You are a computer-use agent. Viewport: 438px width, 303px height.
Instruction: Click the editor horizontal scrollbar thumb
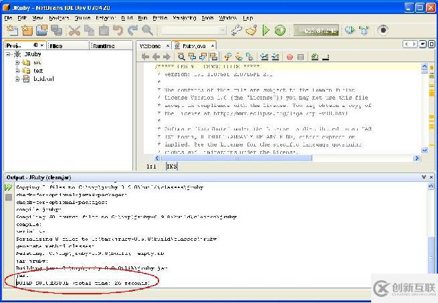coord(237,159)
